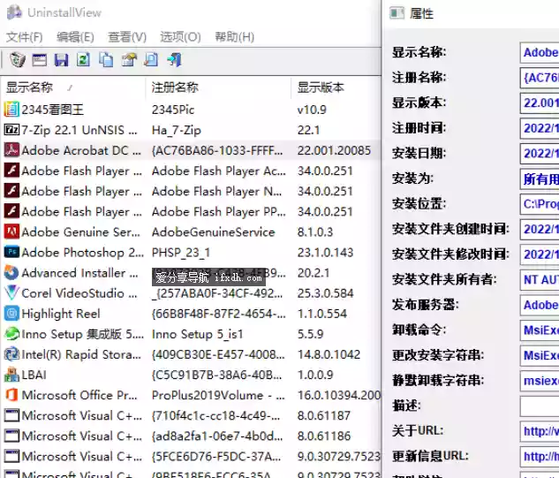Click the Corel VideoStudio row icon
559x478 pixels.
pyautogui.click(x=11, y=292)
